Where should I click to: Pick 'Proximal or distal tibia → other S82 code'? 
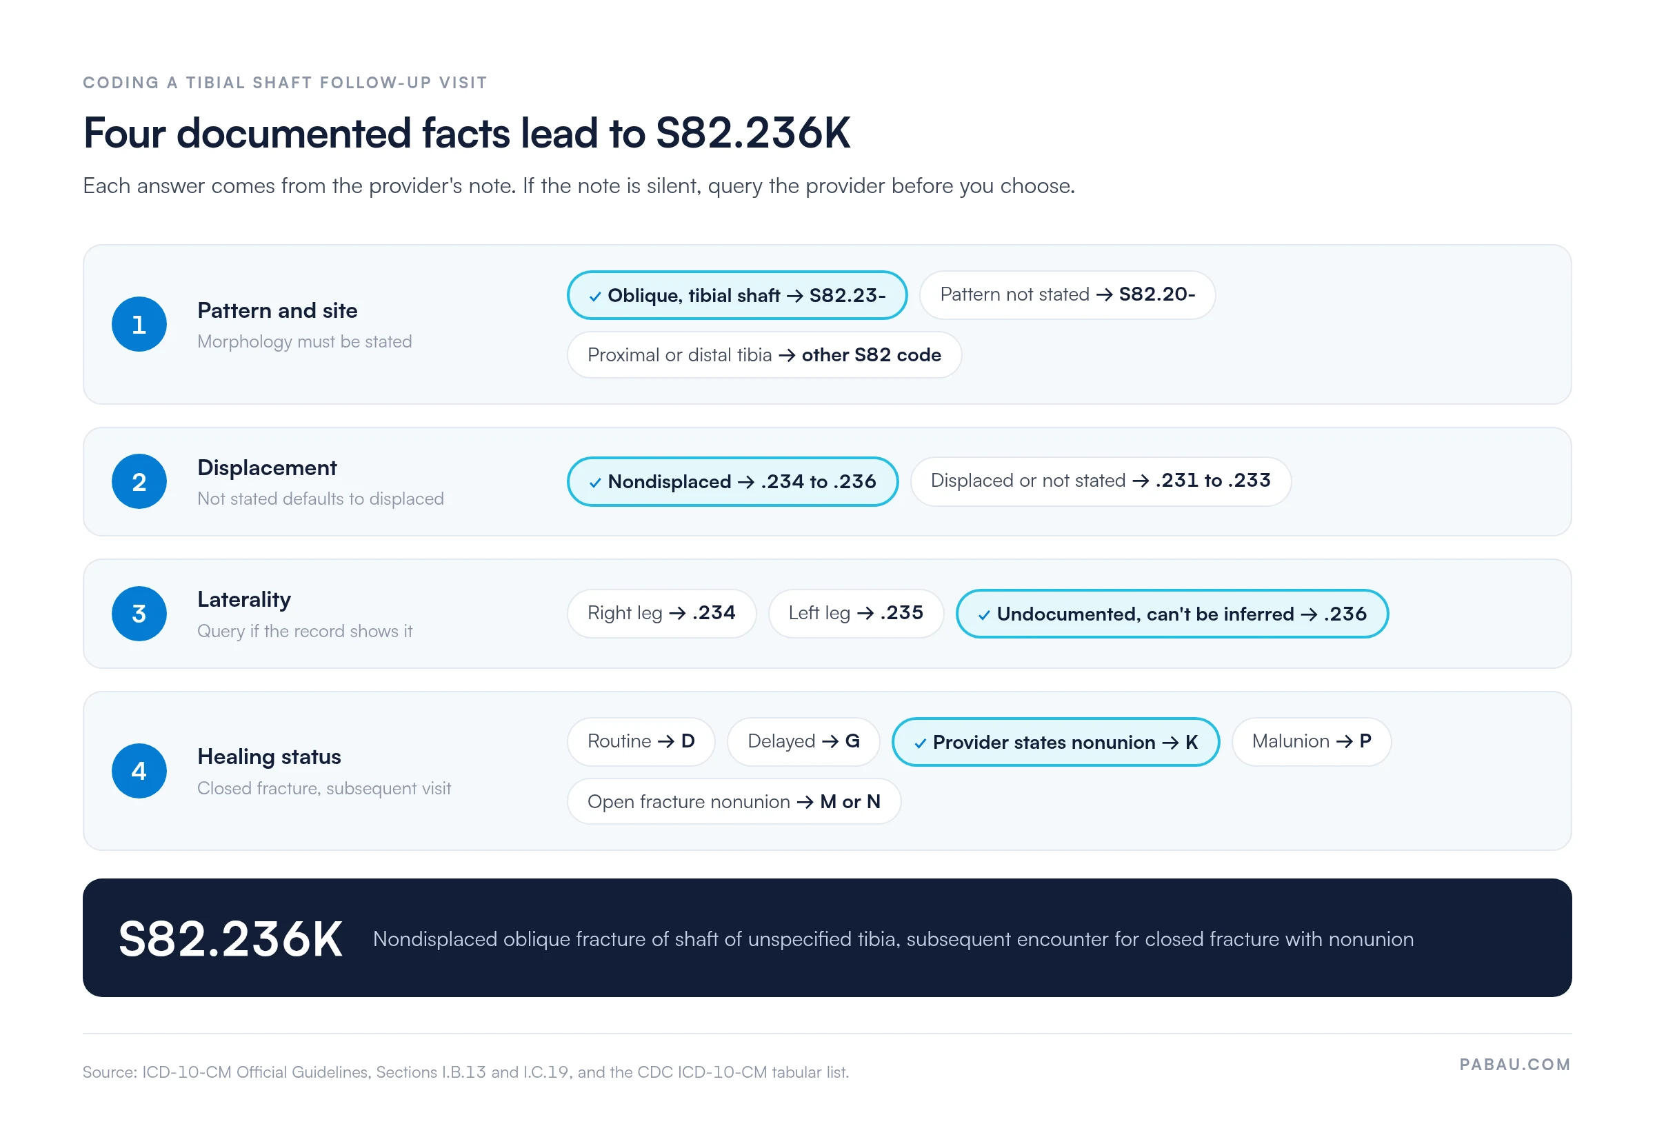(x=764, y=354)
